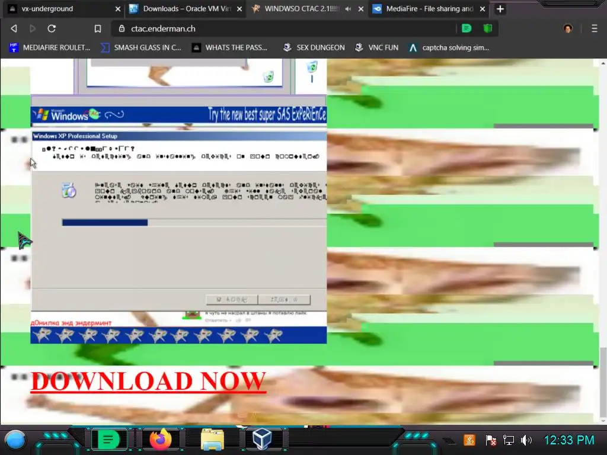Image resolution: width=607 pixels, height=455 pixels.
Task: Go back to previous page
Action: click(14, 28)
